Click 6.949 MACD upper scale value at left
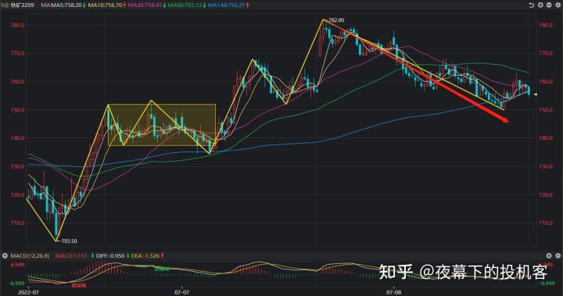This screenshot has height=296, width=563. tap(17, 265)
